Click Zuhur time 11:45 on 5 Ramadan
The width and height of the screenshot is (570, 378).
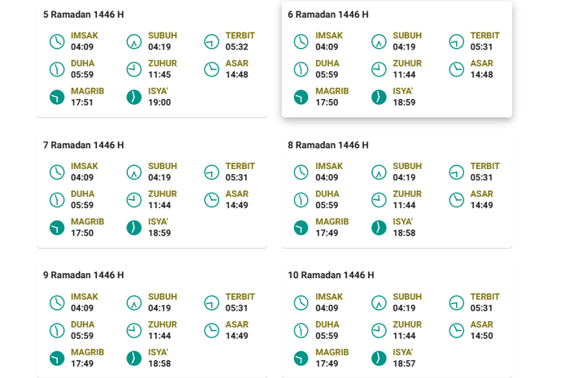pos(160,74)
